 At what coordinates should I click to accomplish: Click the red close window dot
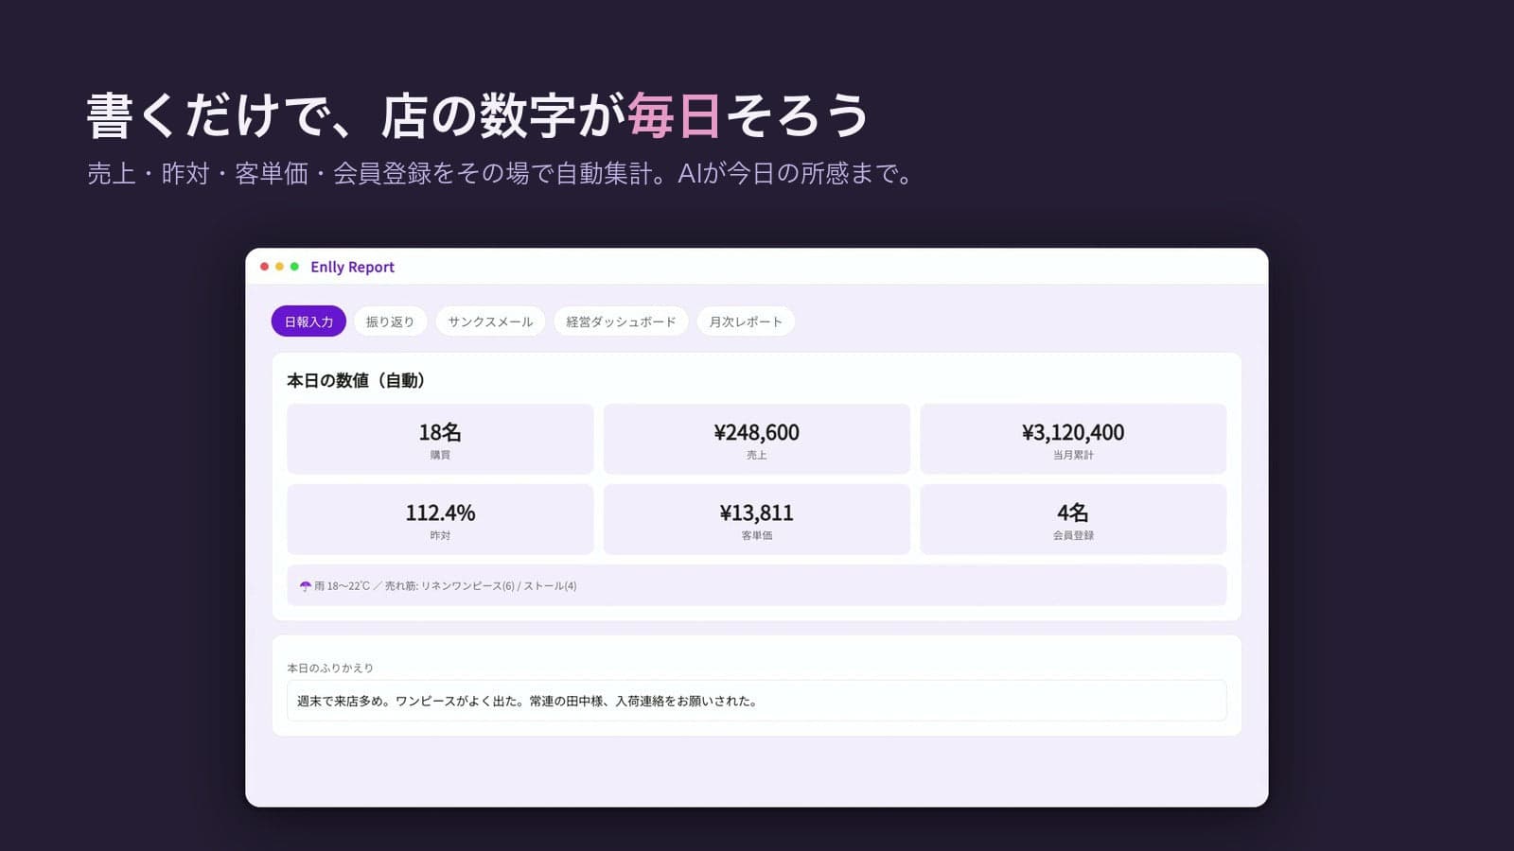pyautogui.click(x=264, y=267)
